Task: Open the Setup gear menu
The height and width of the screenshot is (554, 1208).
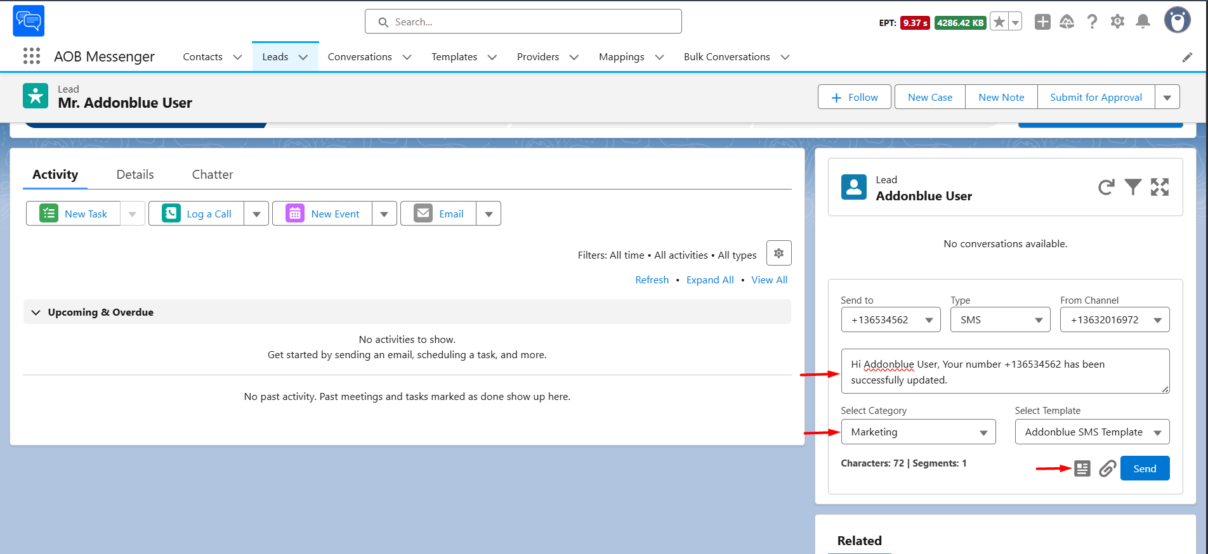Action: point(1117,22)
